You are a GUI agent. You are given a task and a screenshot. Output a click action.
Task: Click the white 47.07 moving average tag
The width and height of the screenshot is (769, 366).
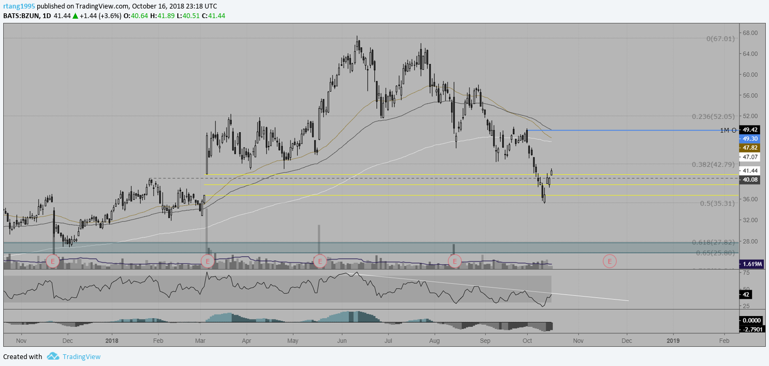click(x=750, y=157)
